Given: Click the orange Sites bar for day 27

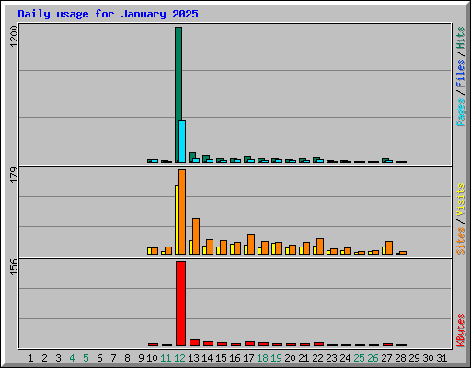Looking at the screenshot, I should click(x=389, y=247).
